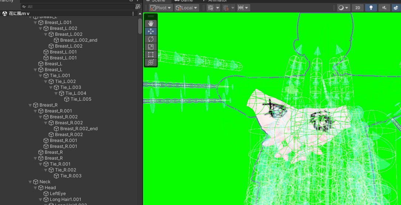Open the Local/Global handle rotation dropdown
The width and height of the screenshot is (401, 205).
pos(187,8)
